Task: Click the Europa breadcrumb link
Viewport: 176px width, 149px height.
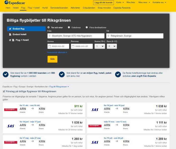Action: pyautogui.click(x=22, y=87)
